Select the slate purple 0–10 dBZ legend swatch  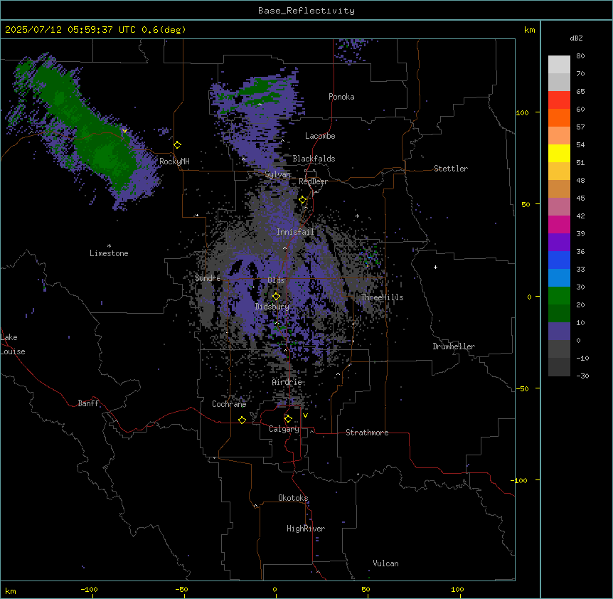pos(559,332)
